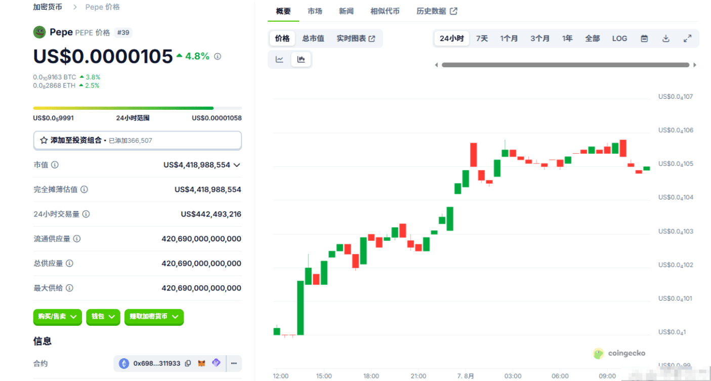The height and width of the screenshot is (381, 711).
Task: Open the 实时图表 external link
Action: [x=356, y=38]
